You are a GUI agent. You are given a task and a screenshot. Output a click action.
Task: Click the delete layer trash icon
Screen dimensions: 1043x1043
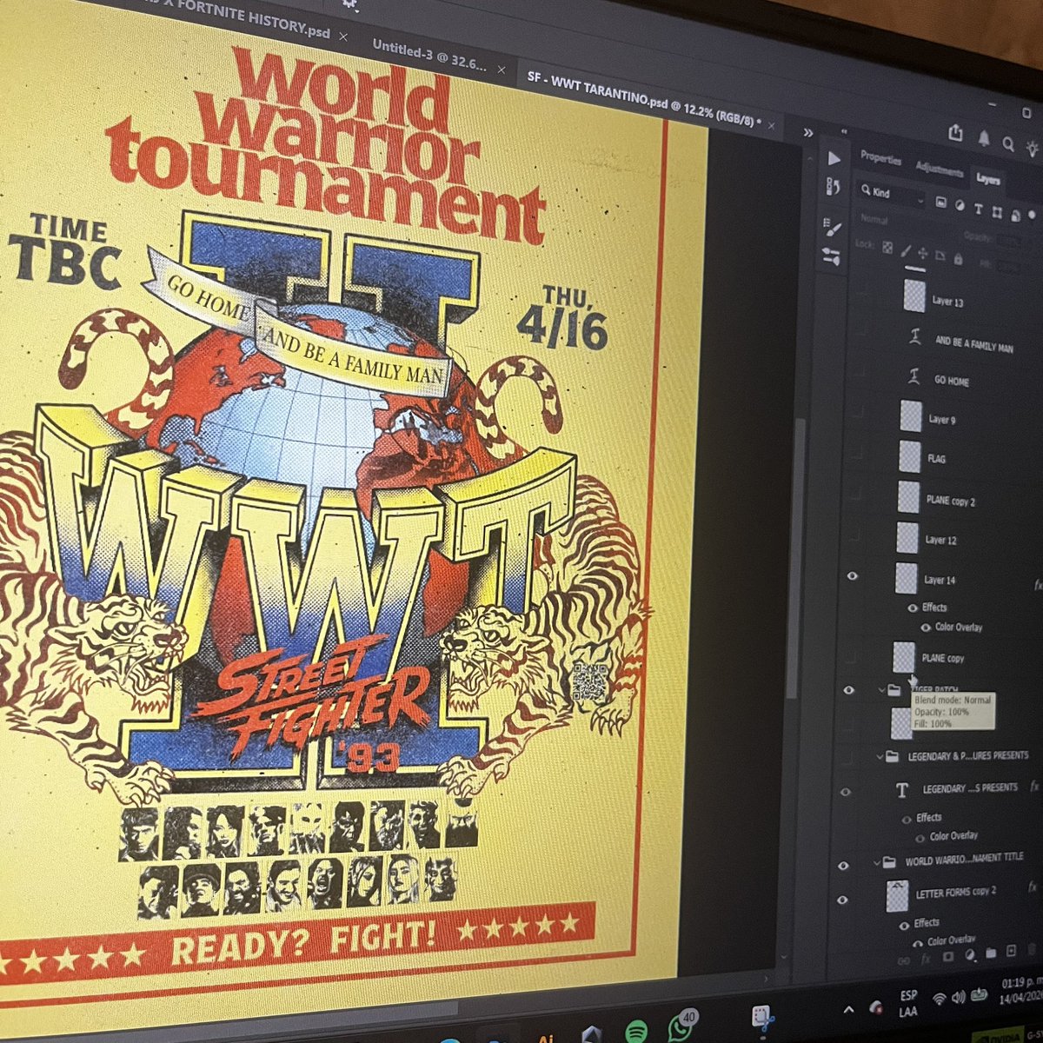[x=1032, y=949]
